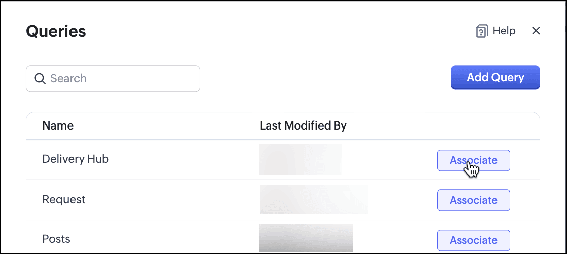
Task: Associate the Posts query
Action: tap(473, 240)
